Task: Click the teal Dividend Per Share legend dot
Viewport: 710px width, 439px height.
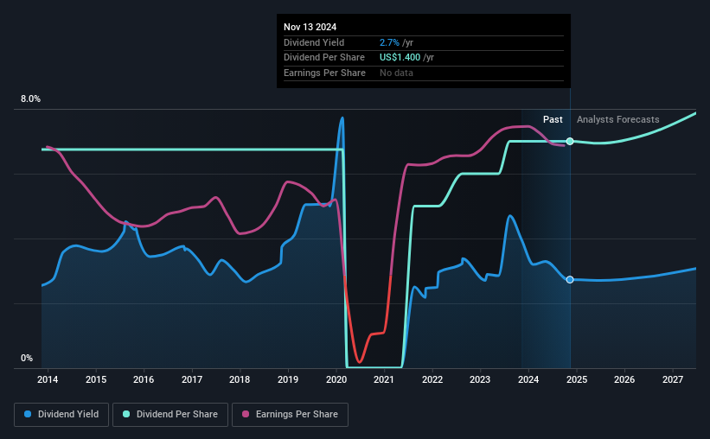Action: 126,414
